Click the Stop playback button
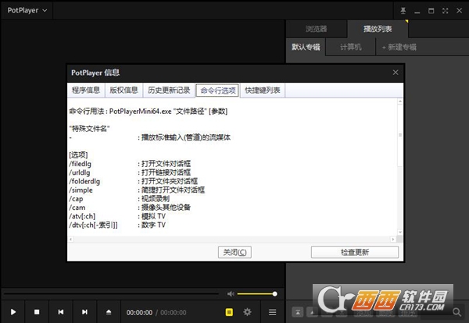 coord(36,312)
